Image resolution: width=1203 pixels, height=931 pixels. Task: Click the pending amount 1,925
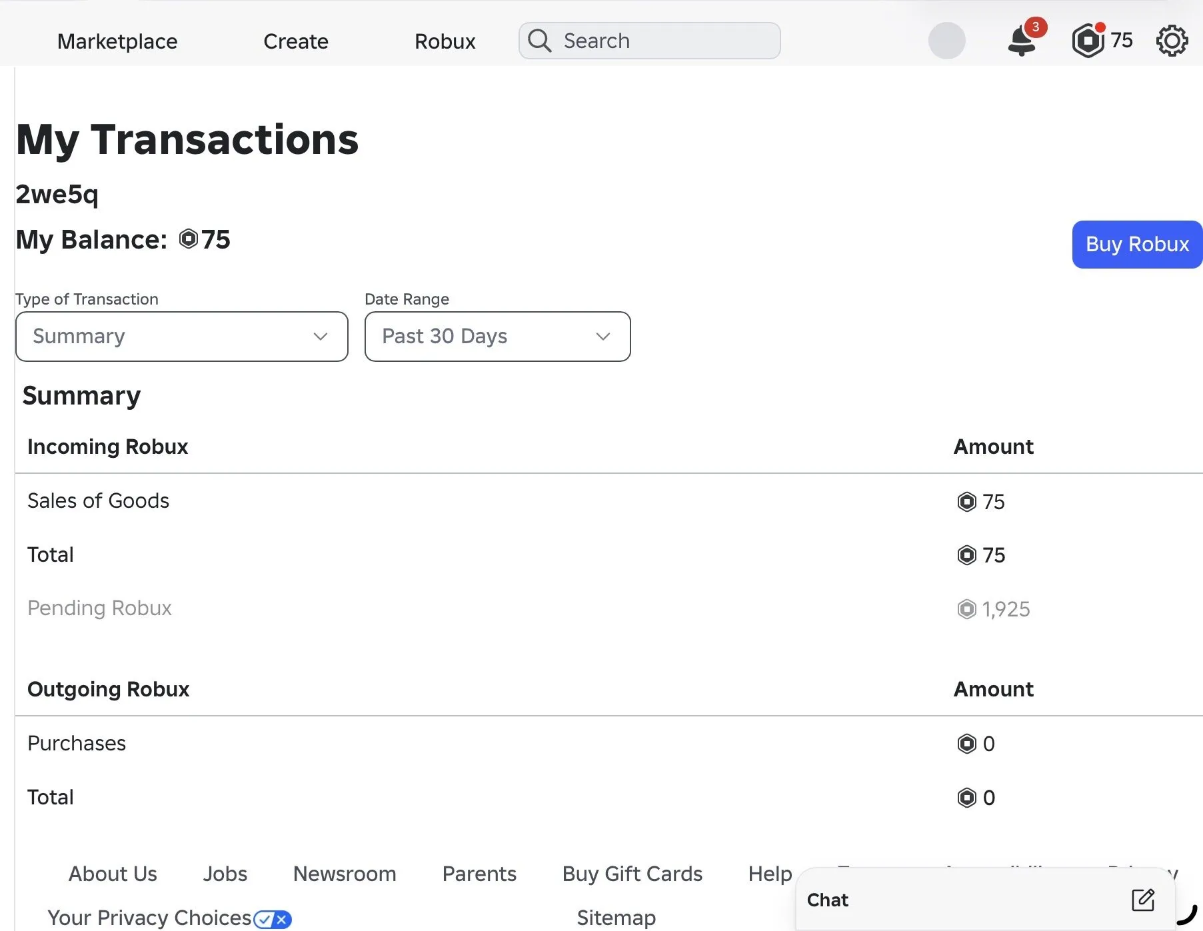[1006, 609]
